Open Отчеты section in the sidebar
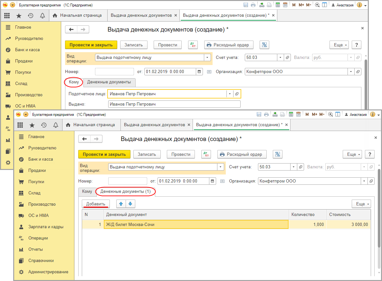Viewport: 382px width, 281px height. point(35,249)
